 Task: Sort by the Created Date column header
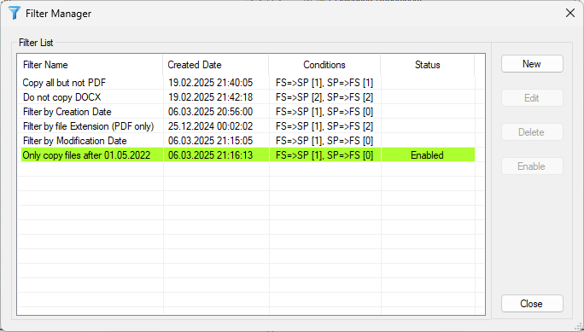pos(216,65)
